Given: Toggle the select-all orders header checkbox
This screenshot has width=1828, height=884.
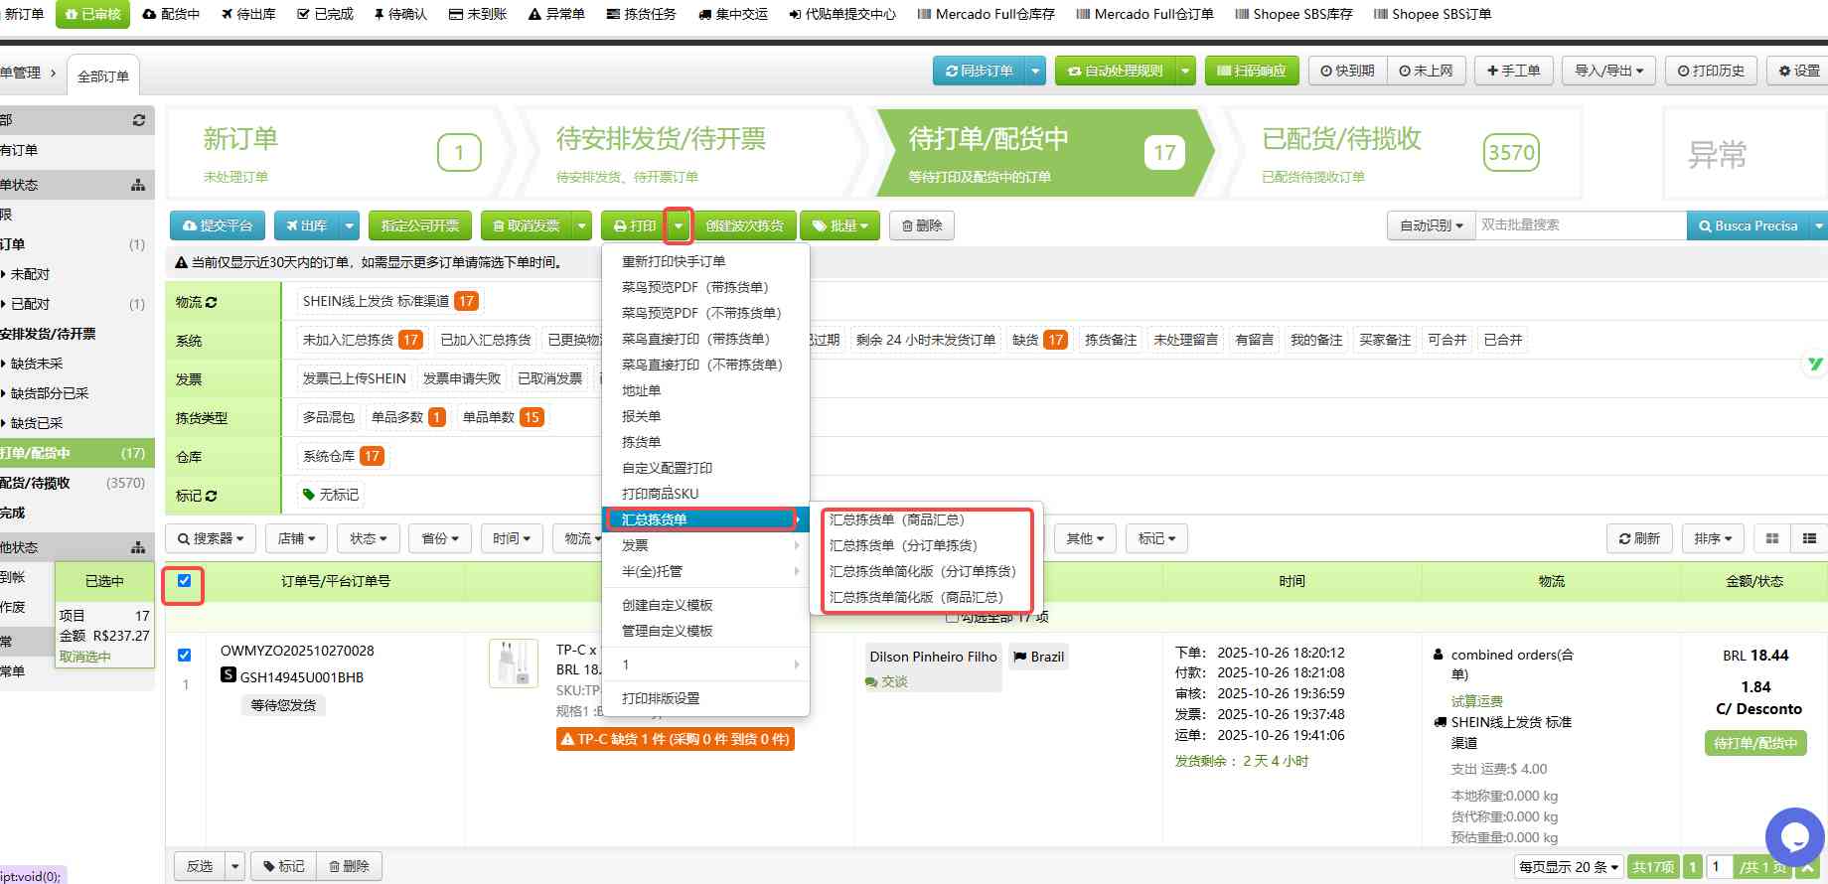Looking at the screenshot, I should point(184,581).
